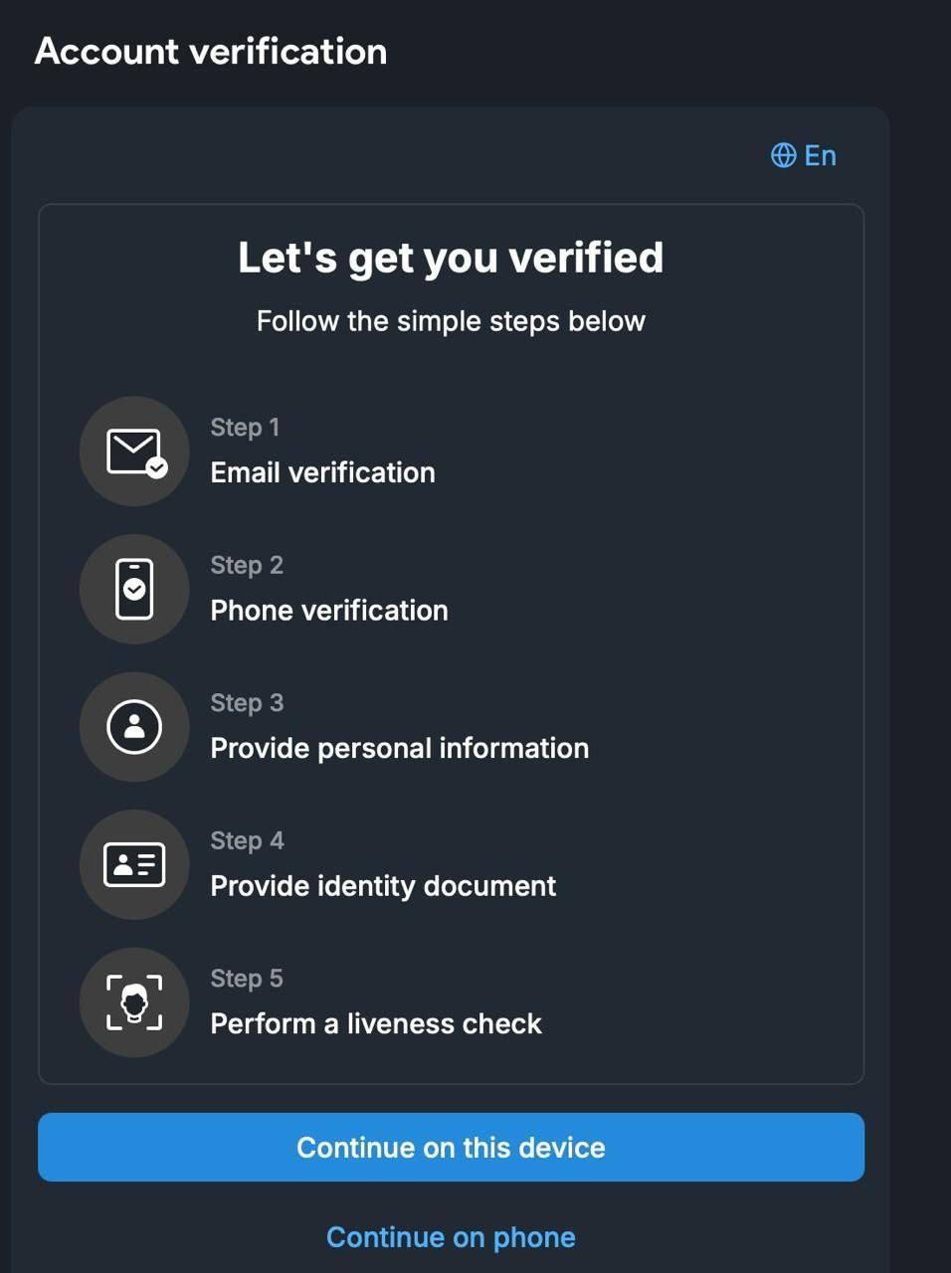Click Provide personal information step text

399,748
